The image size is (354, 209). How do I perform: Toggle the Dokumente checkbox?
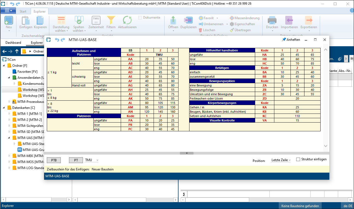140,18
